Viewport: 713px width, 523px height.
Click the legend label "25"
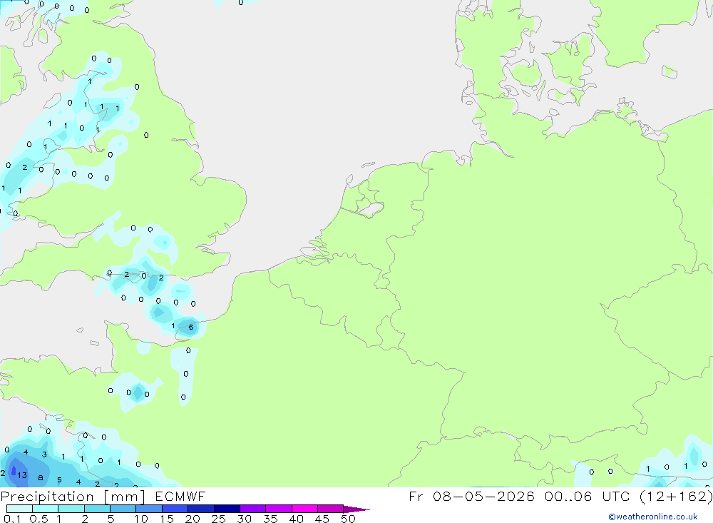point(218,519)
